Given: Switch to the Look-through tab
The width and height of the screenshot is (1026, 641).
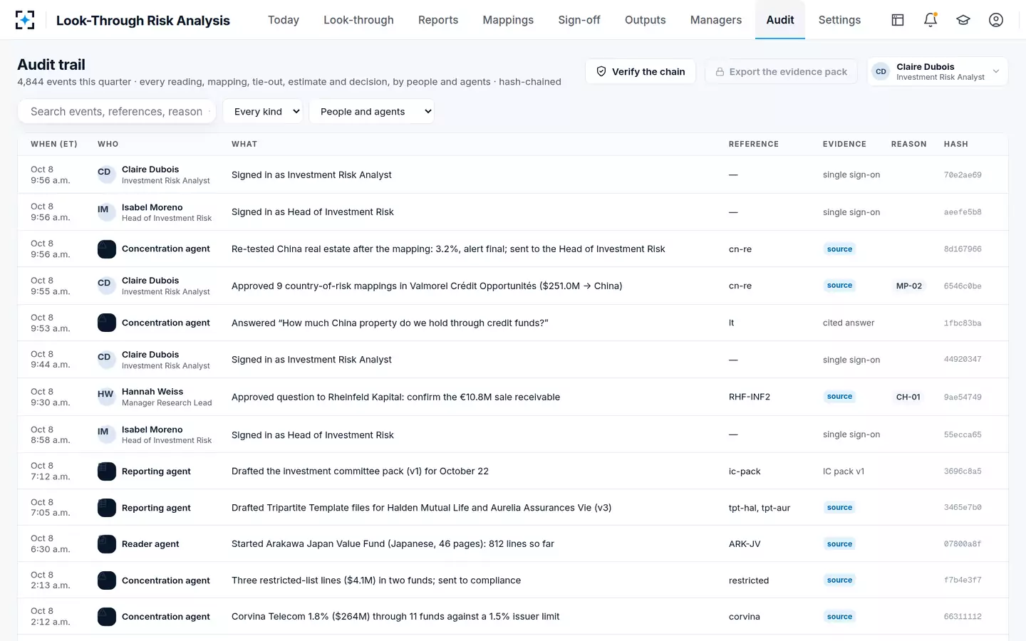Looking at the screenshot, I should (358, 20).
